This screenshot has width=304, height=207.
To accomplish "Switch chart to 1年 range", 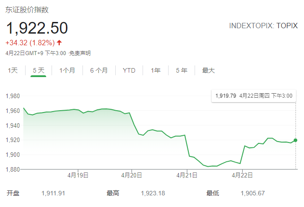I will click(156, 70).
